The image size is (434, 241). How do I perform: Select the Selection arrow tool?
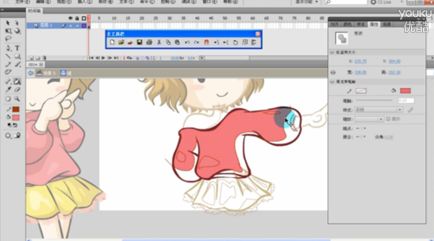pos(8,23)
